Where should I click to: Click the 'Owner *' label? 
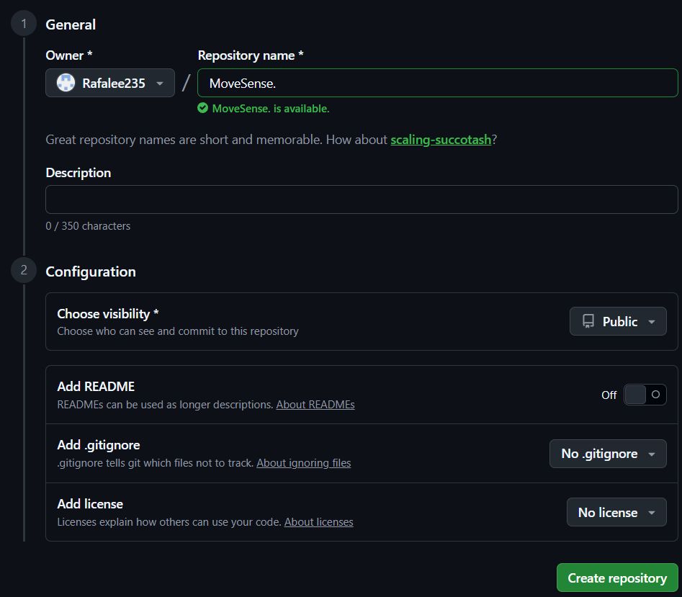click(68, 55)
